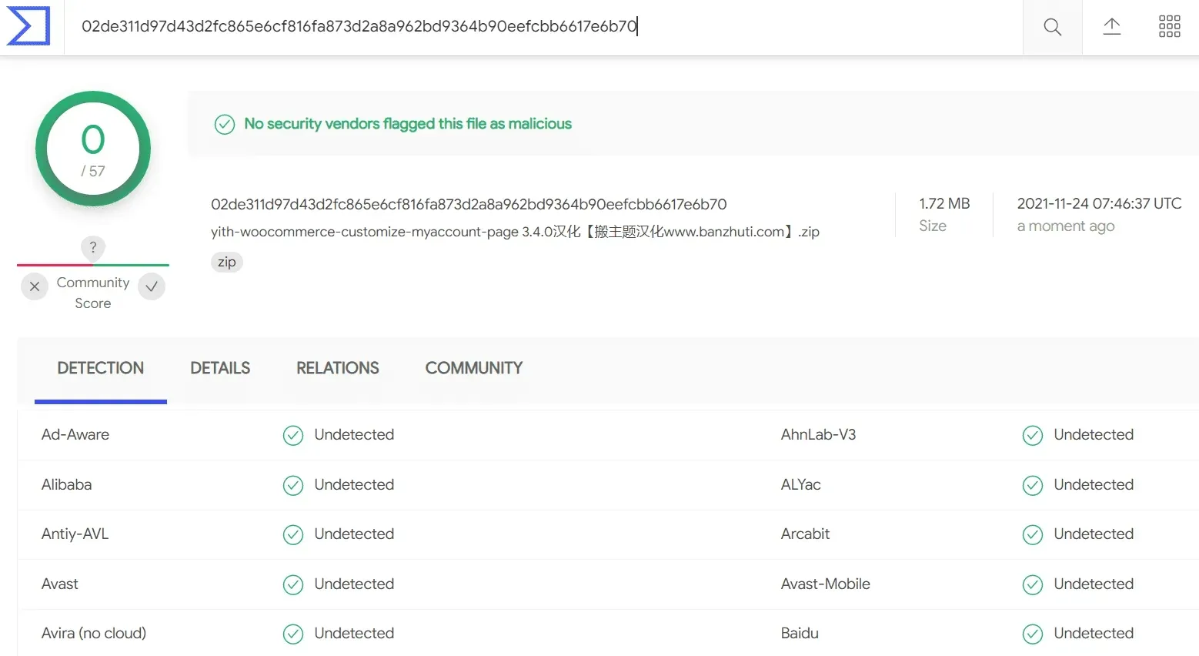This screenshot has width=1199, height=656.
Task: Click the 'No security vendors flagged' message
Action: pos(408,124)
